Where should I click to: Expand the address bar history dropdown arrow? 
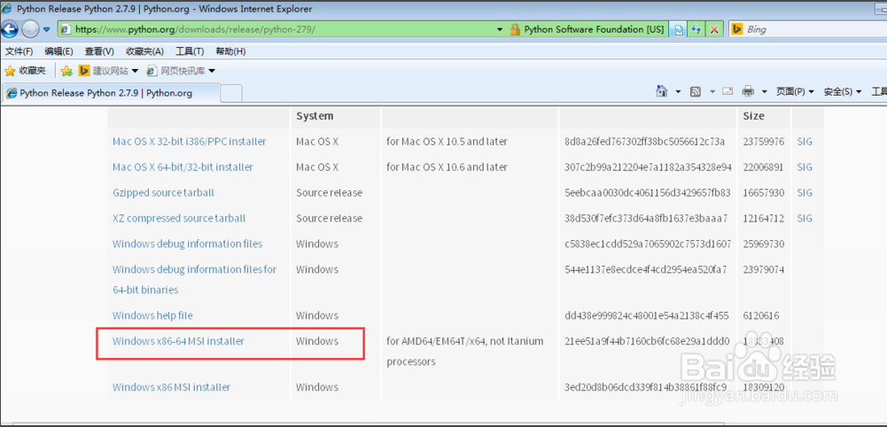click(x=500, y=29)
